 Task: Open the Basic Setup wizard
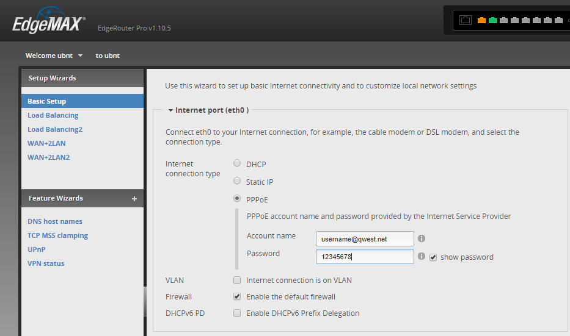[x=82, y=101]
